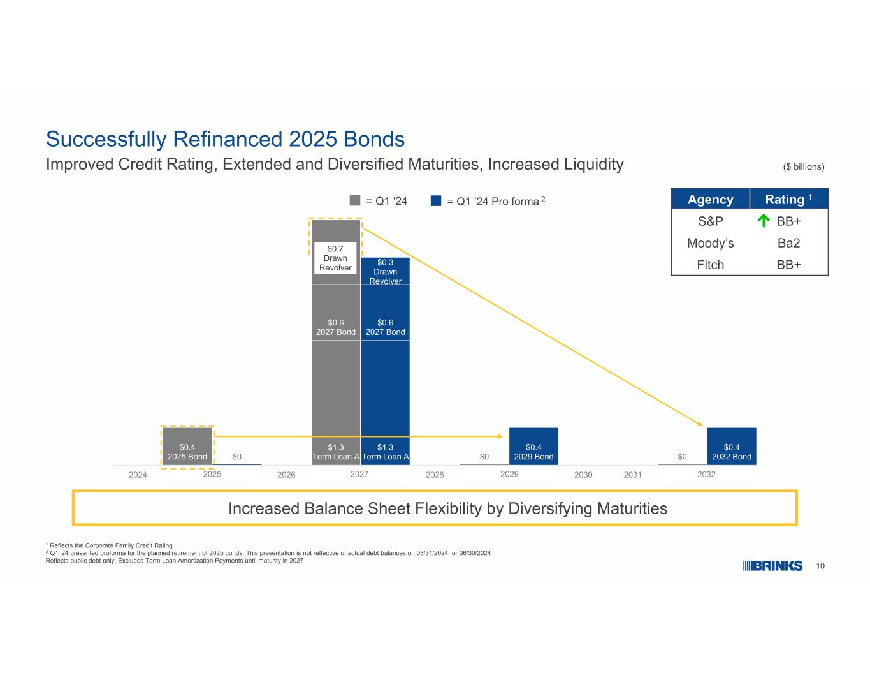Click the Rating column header
Screen dimensions: 870x673
tap(789, 199)
